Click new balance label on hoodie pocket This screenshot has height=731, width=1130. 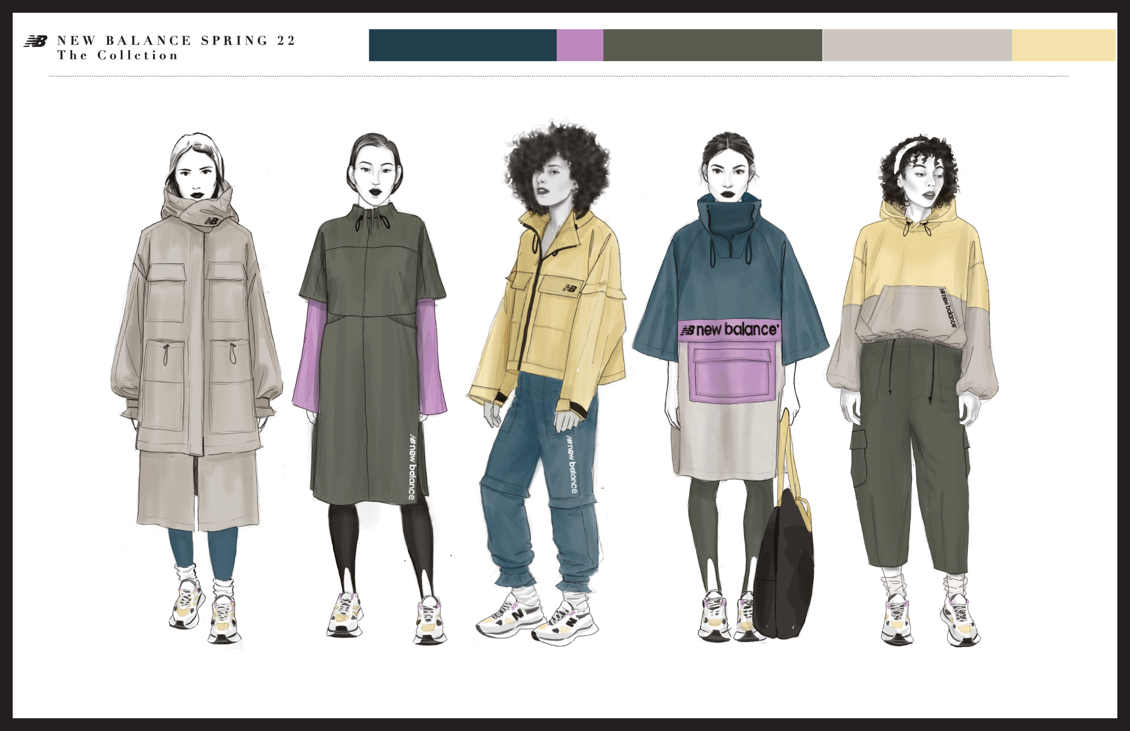coord(949,308)
